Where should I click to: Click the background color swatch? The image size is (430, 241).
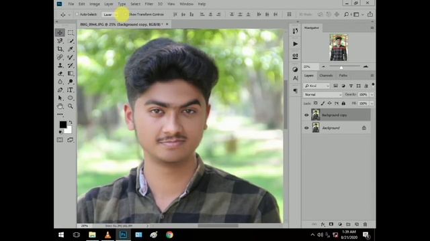point(69,130)
